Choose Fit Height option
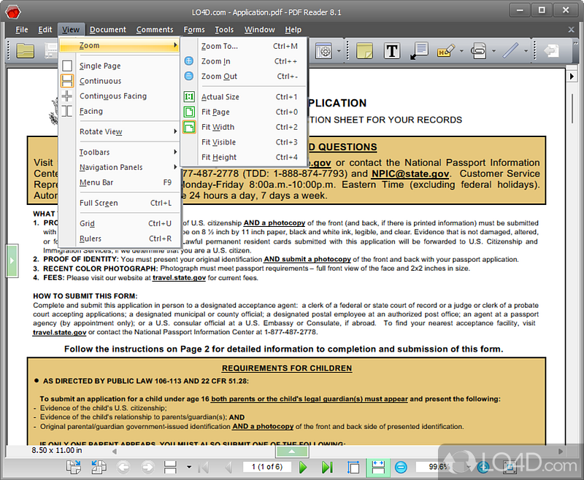The width and height of the screenshot is (584, 480). pyautogui.click(x=245, y=158)
